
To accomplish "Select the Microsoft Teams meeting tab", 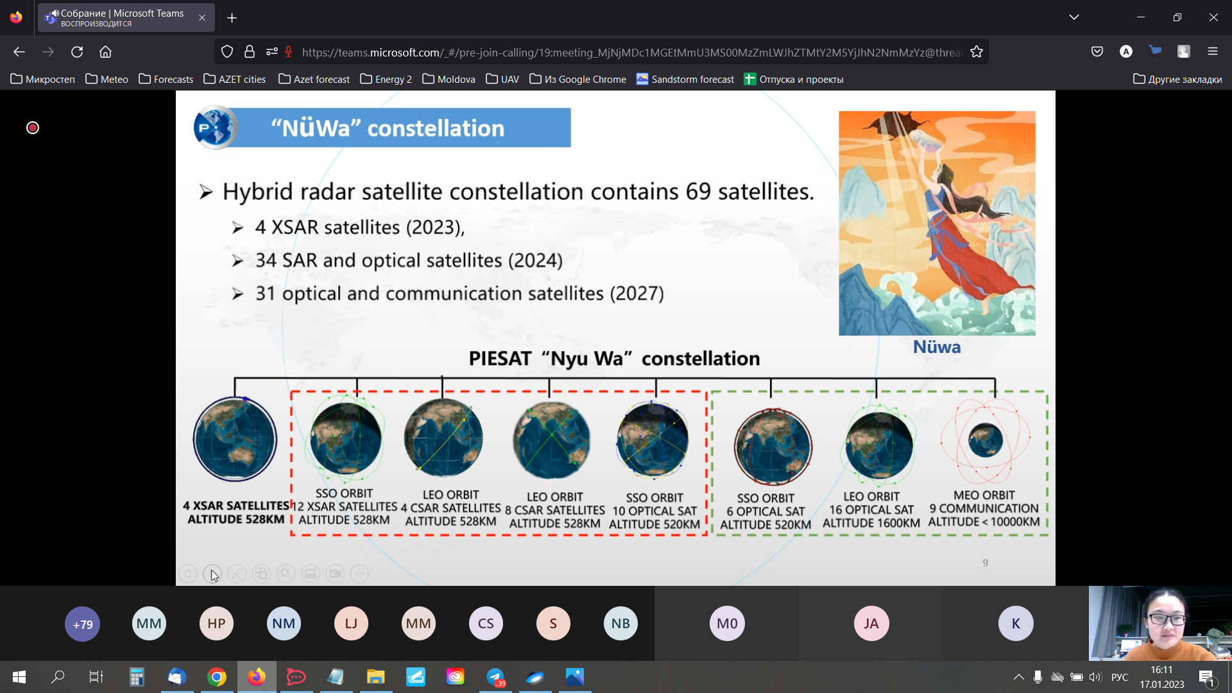I will [x=122, y=17].
